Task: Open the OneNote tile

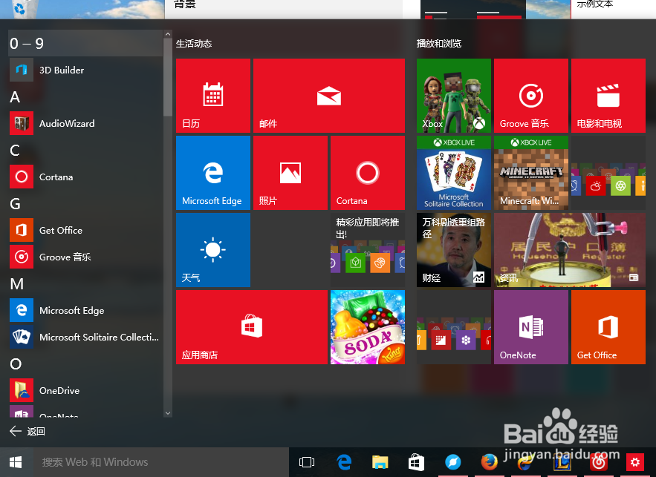Action: [531, 327]
